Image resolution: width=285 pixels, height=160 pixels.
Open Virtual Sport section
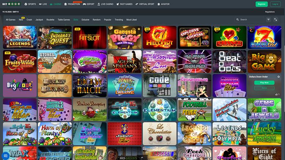[145, 4]
